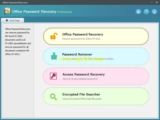Click the Access key icon
This screenshot has height=120, width=160.
53,76
